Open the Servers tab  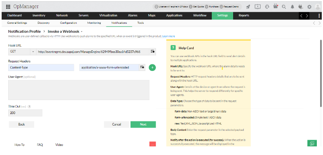[83, 16]
